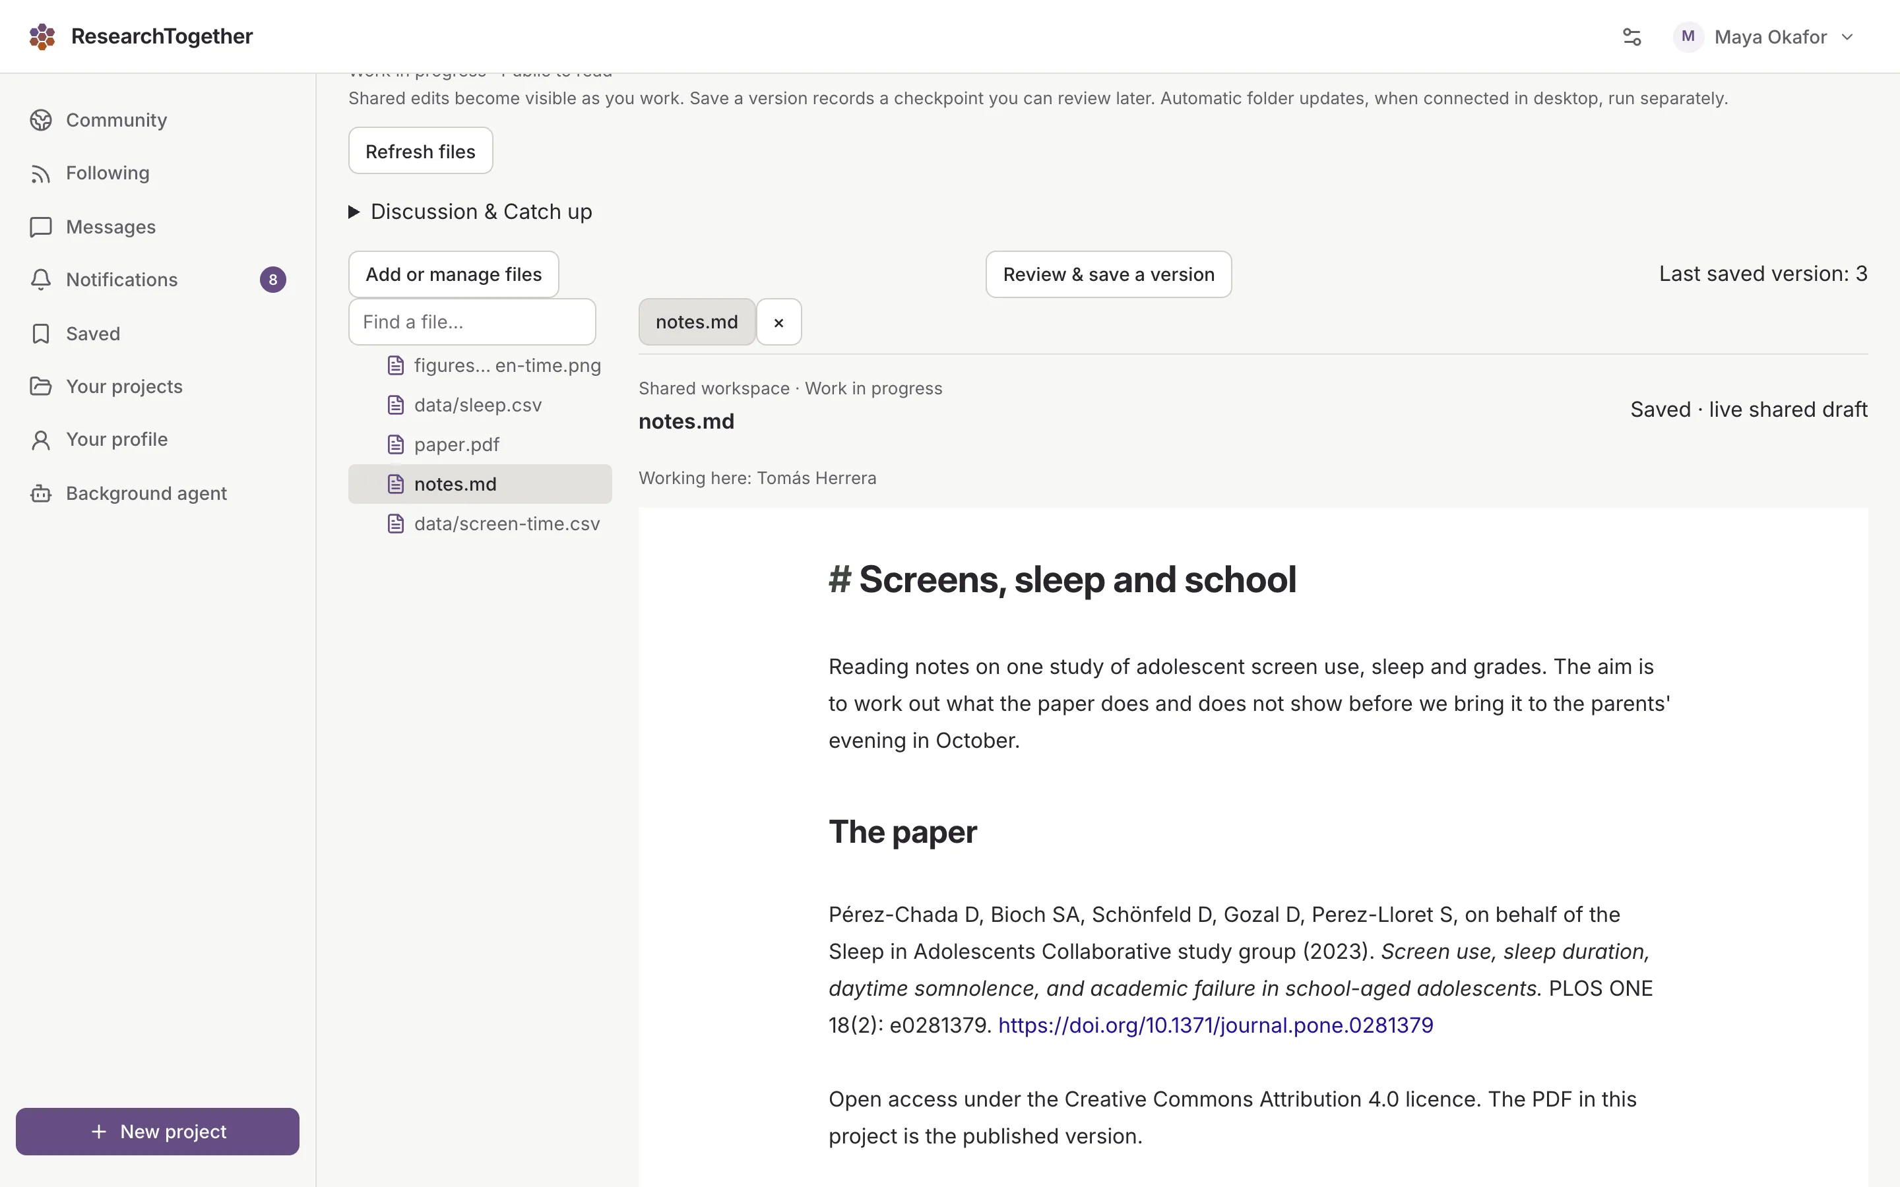The image size is (1900, 1187).
Task: Create a New project
Action: pyautogui.click(x=157, y=1131)
